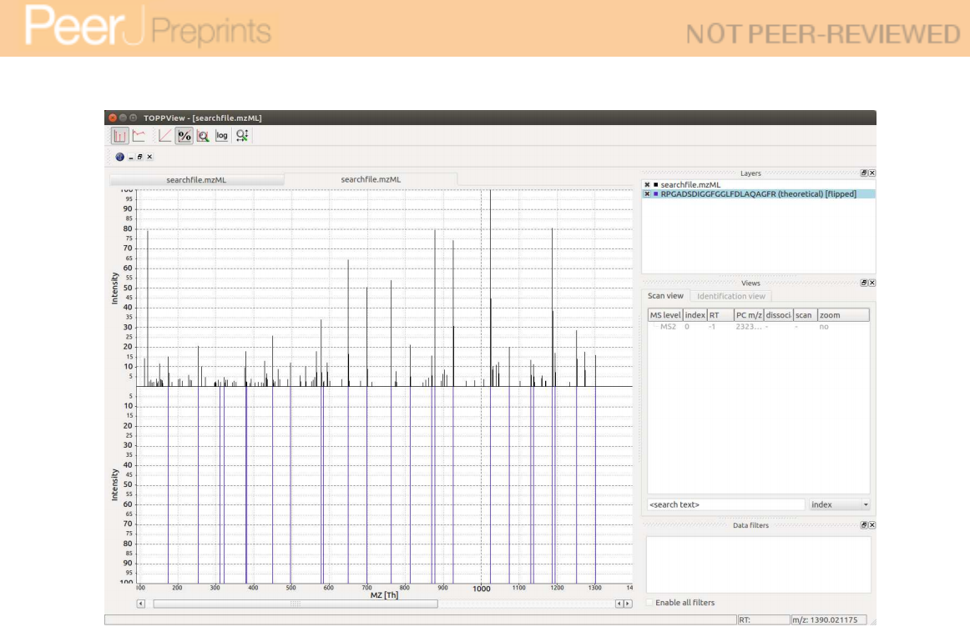Enable logarithmic intensity scaling
This screenshot has width=970, height=642.
[x=222, y=136]
